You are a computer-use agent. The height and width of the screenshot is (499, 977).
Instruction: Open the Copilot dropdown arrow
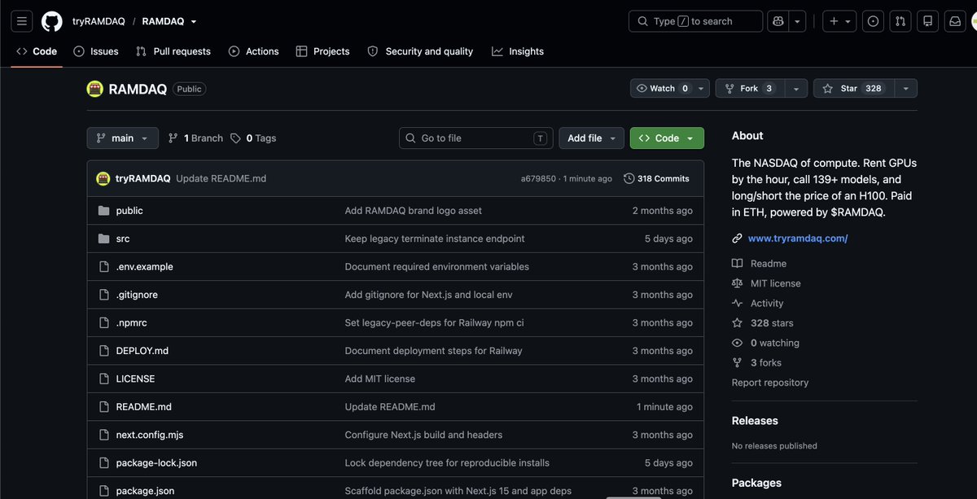click(x=799, y=21)
